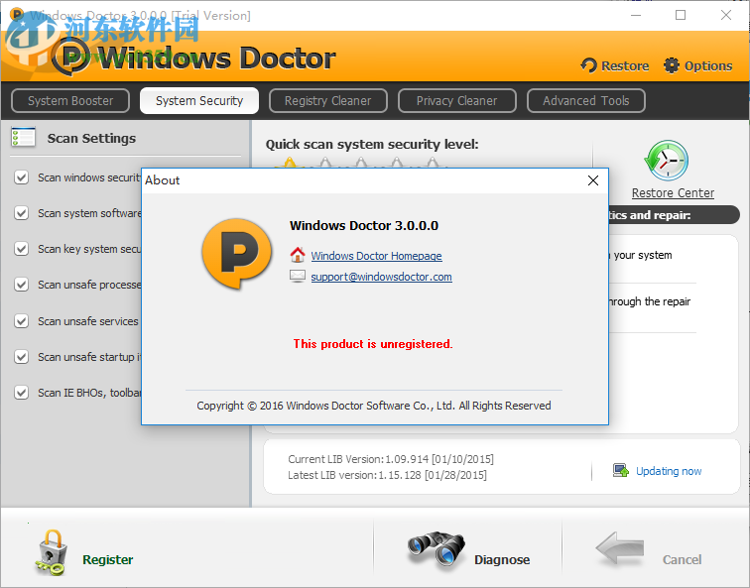Click the Diagnose button label

(x=502, y=559)
